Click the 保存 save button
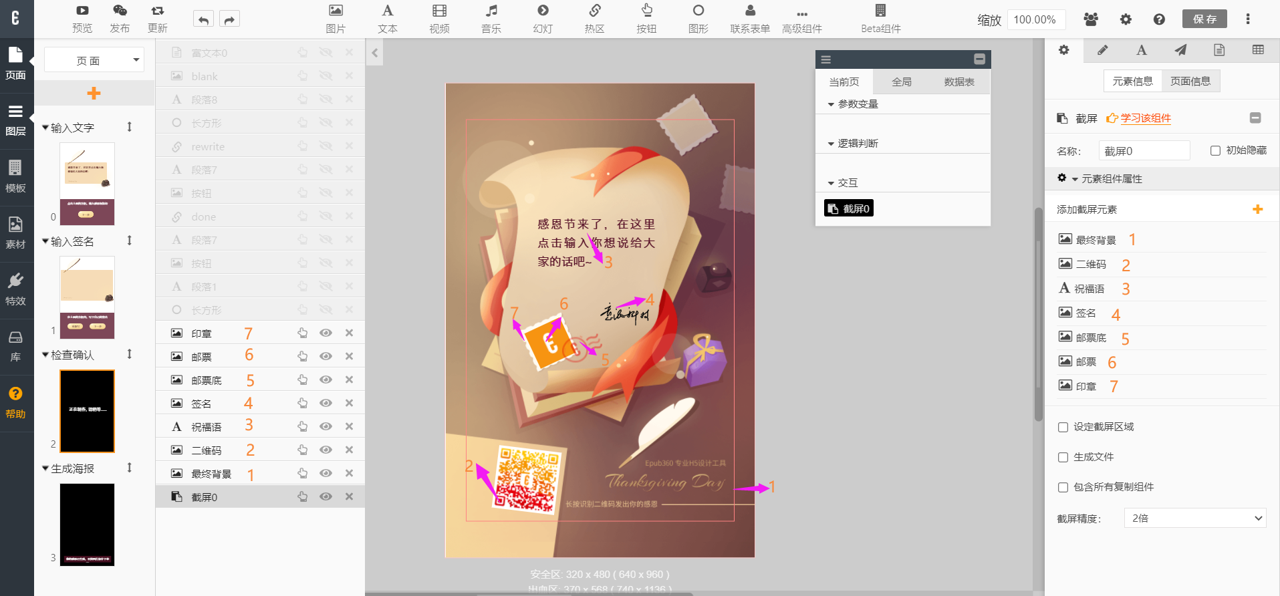Screen dimensions: 1280x596 pyautogui.click(x=1204, y=19)
